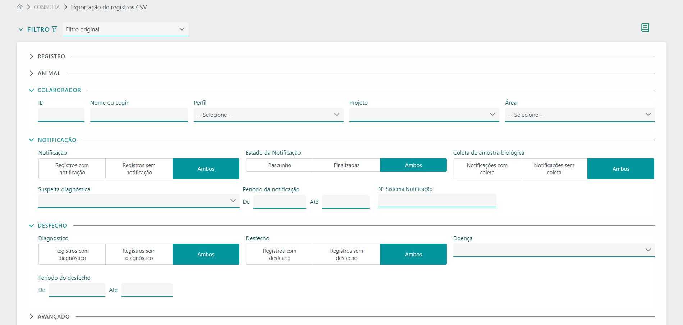Click the CONSULTA breadcrumb link

coord(47,7)
